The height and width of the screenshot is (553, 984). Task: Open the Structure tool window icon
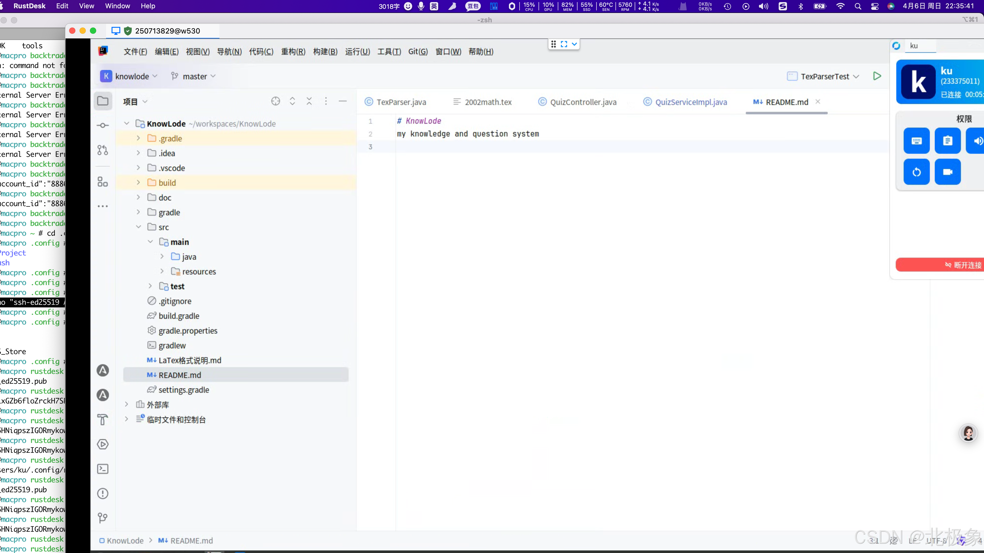[x=102, y=182]
